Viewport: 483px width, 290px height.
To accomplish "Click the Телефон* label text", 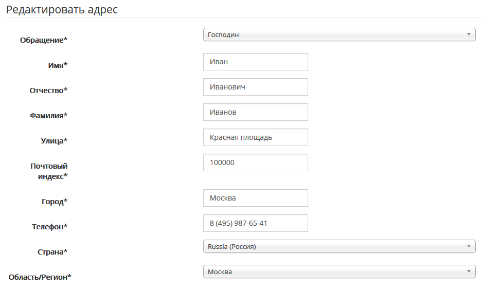I will coord(49,227).
